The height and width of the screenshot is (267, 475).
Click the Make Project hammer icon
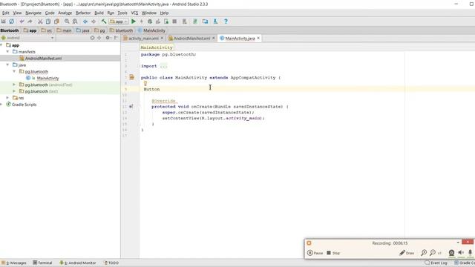pos(104,22)
